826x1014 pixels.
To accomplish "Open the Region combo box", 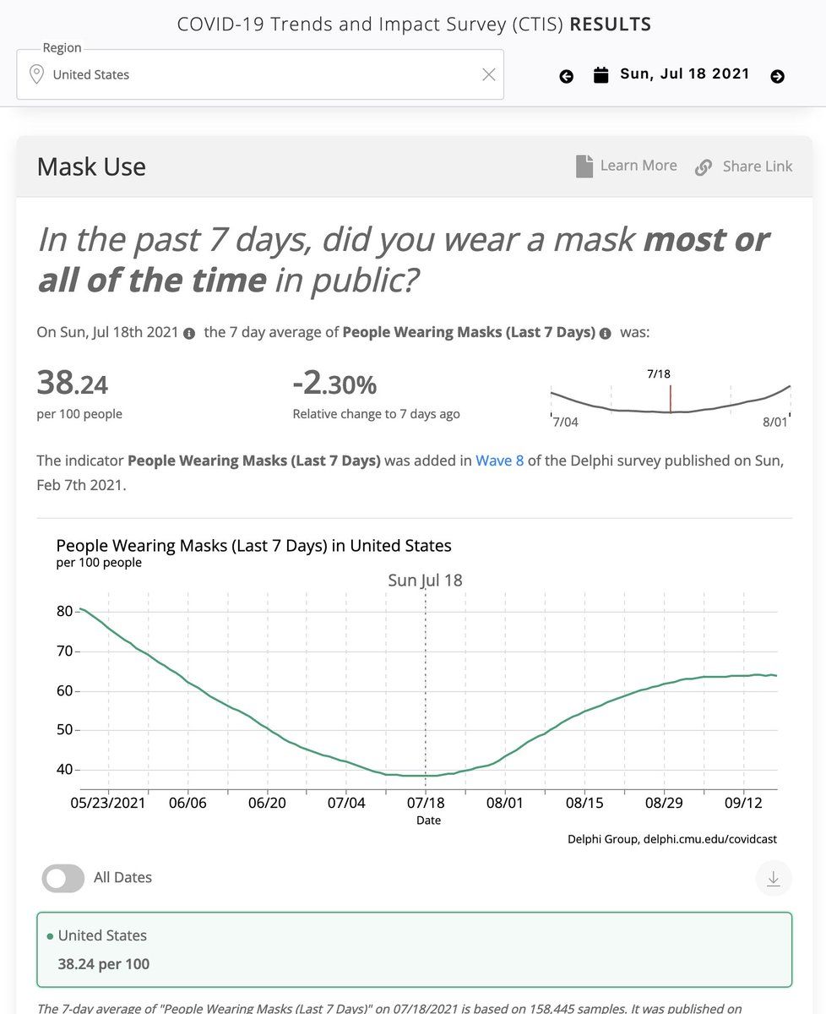I will [x=260, y=74].
